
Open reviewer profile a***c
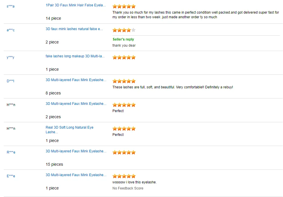pyautogui.click(x=11, y=30)
